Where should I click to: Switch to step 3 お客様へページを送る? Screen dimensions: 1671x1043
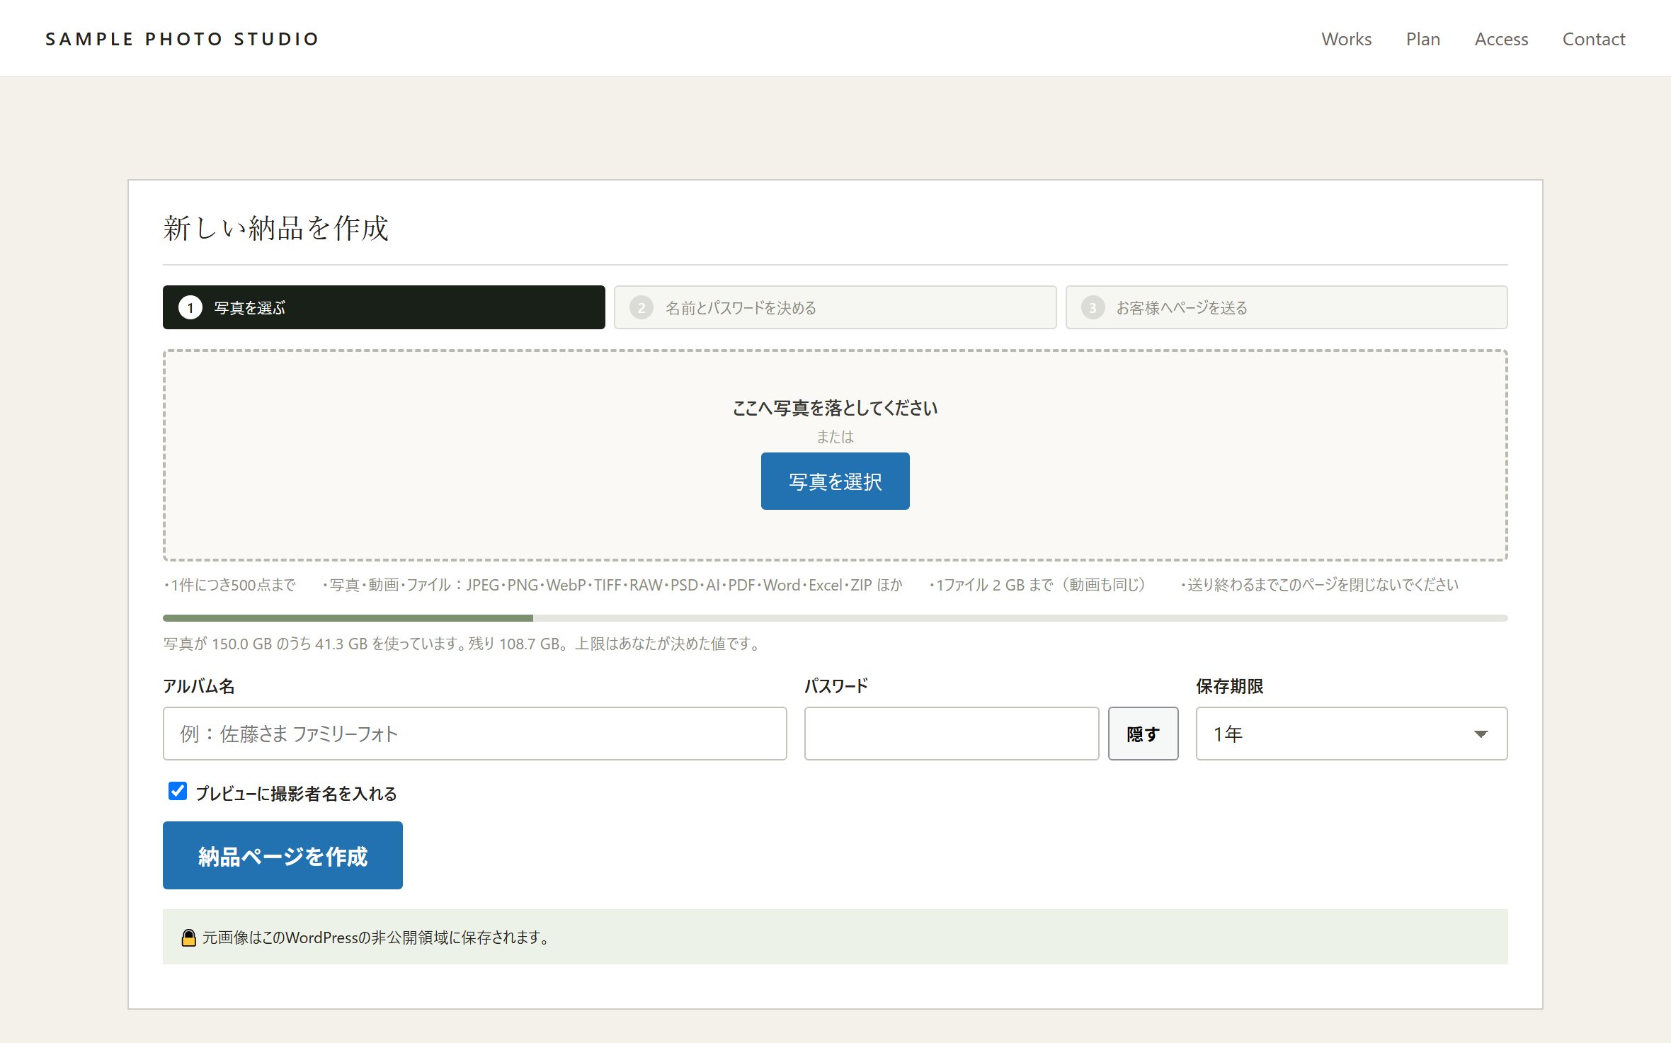tap(1287, 307)
